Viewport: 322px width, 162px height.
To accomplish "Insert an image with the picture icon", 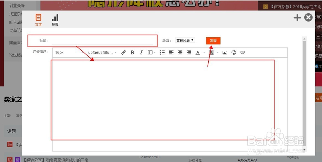I will (x=225, y=52).
